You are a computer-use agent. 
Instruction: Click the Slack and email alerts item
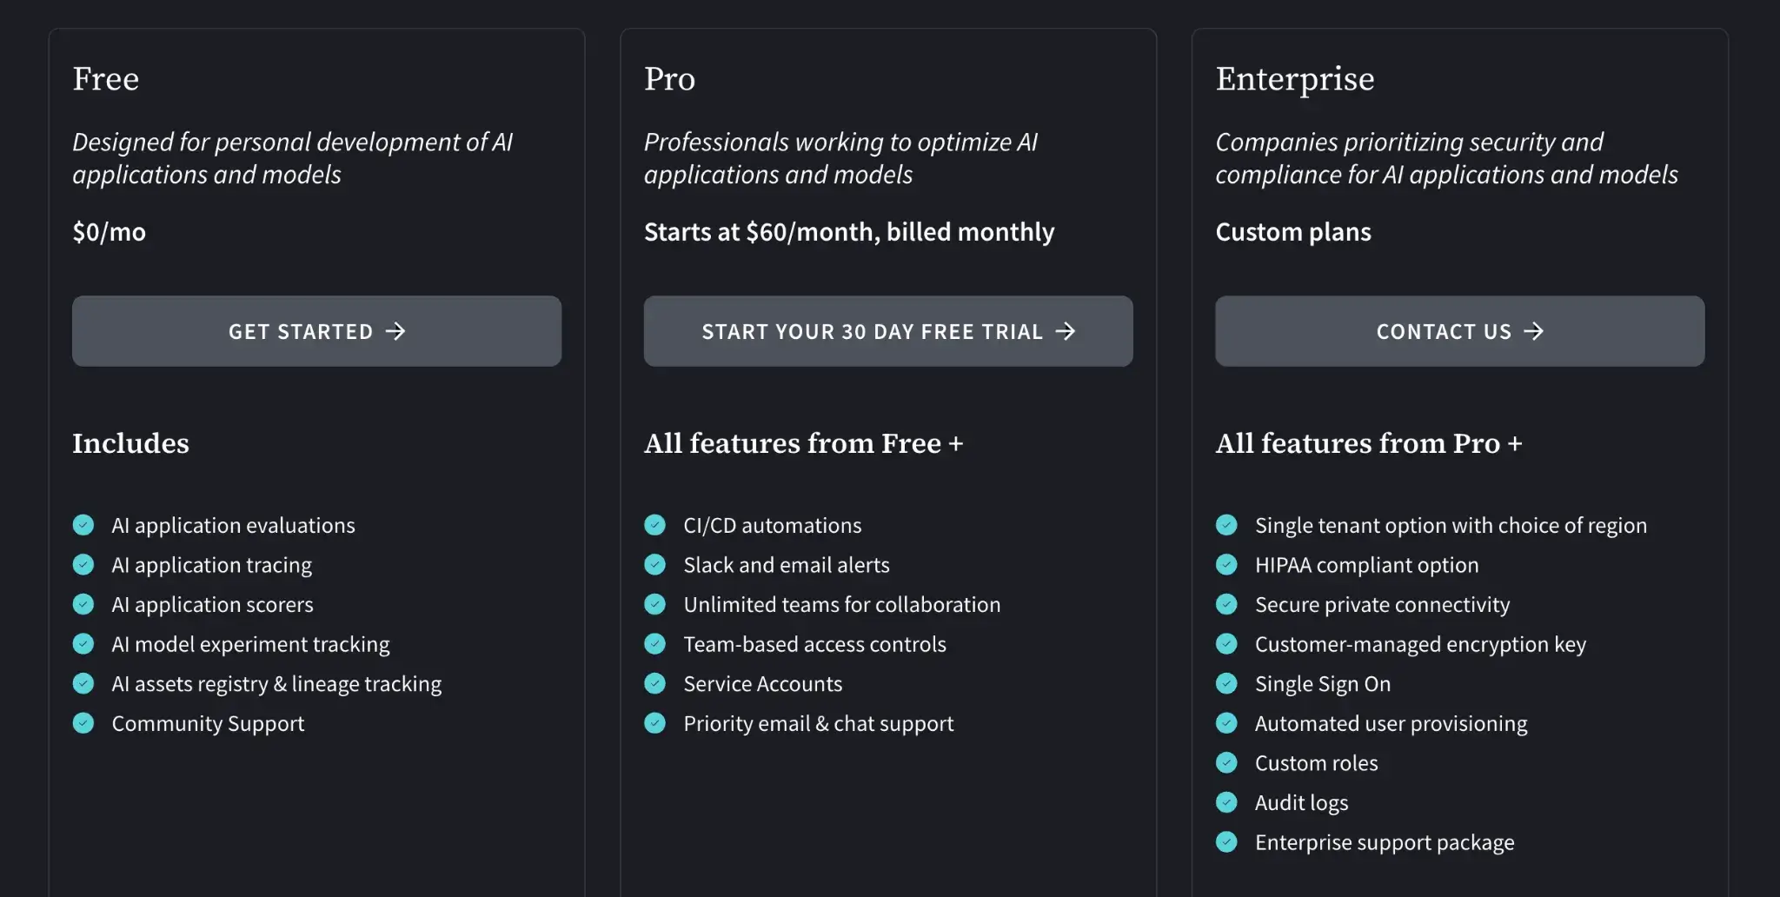[x=786, y=565]
